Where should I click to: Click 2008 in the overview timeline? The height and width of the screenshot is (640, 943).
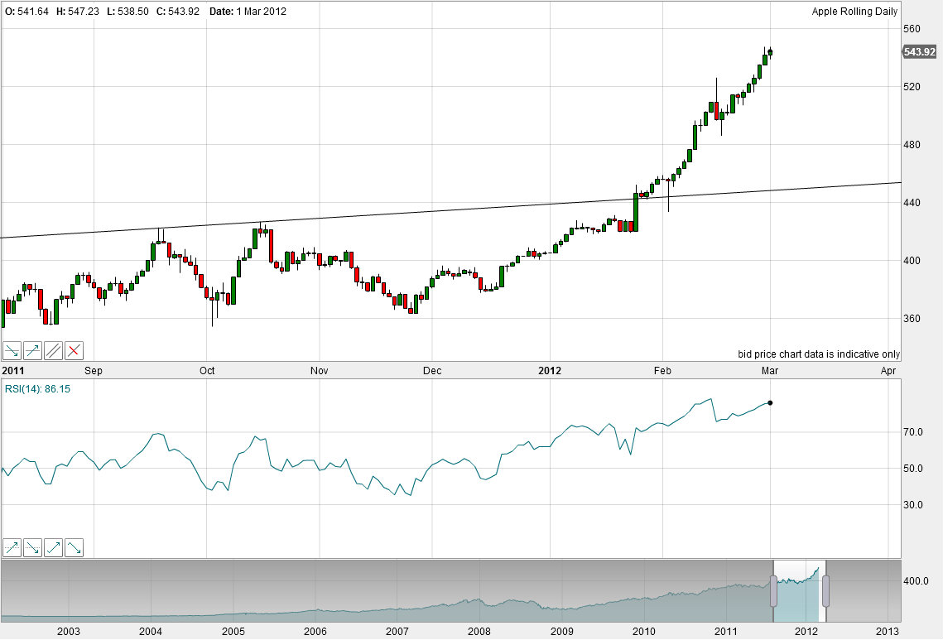pyautogui.click(x=479, y=632)
